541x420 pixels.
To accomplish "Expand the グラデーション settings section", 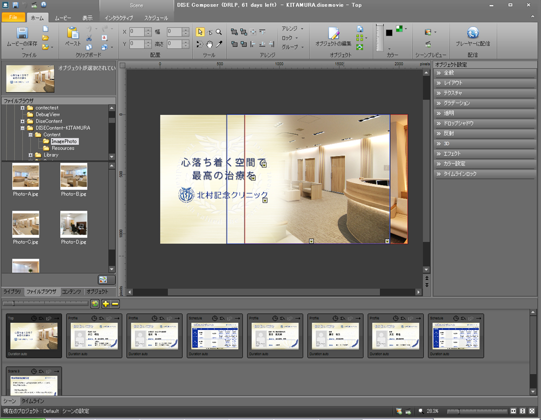I will 456,103.
